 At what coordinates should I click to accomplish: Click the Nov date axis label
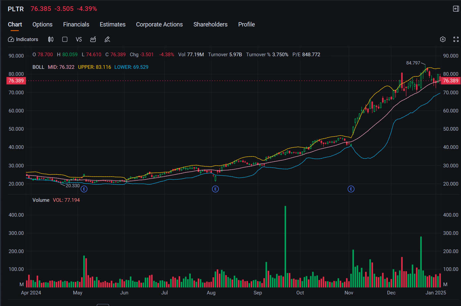[349, 293]
